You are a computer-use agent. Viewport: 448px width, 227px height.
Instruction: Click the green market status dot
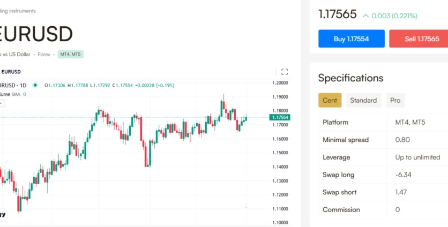pyautogui.click(x=35, y=85)
